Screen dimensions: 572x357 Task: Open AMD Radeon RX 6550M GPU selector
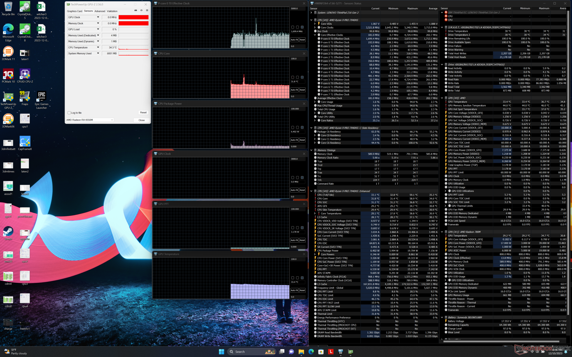90,120
